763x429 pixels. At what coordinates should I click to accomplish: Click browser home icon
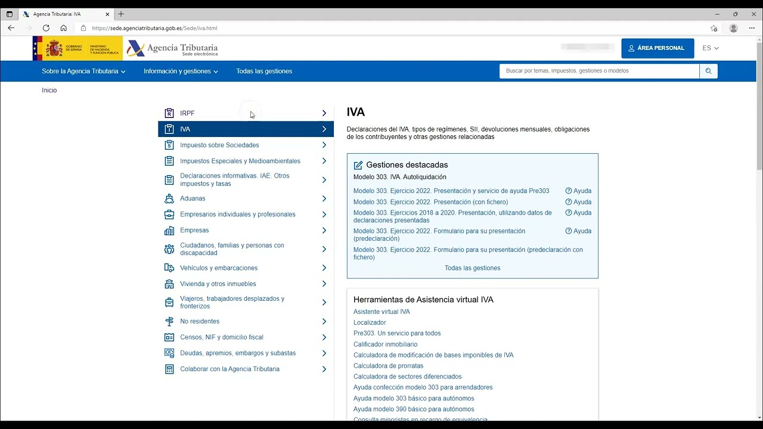pyautogui.click(x=63, y=28)
